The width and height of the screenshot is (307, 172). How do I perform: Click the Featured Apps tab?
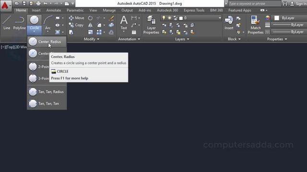(x=240, y=11)
